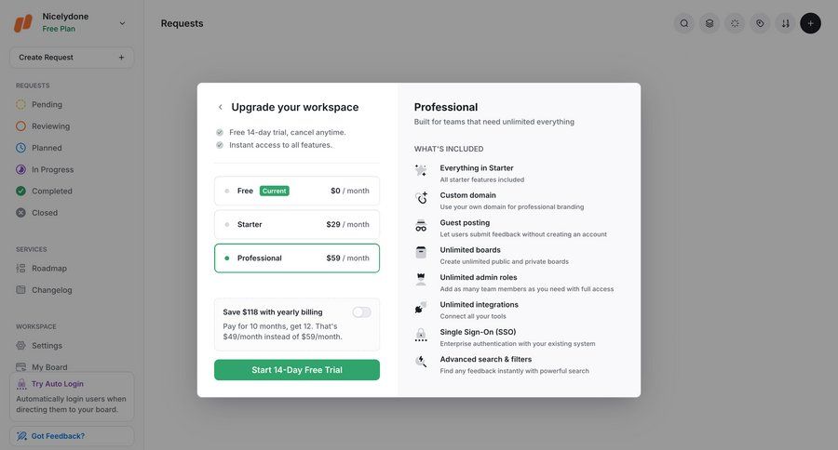Click the sort order icon
838x450 pixels.
[x=785, y=23]
